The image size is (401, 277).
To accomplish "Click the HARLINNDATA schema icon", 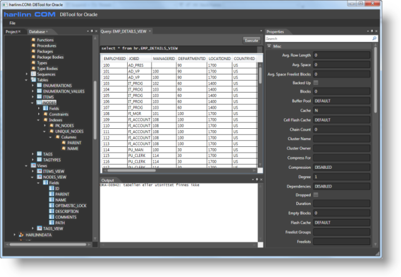I will (x=21, y=234).
